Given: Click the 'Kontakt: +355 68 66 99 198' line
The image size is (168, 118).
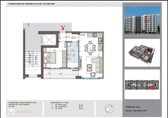Looking at the screenshot, I should 136,111.
